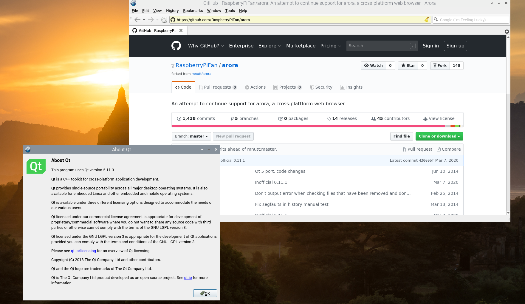Close the GitHub tab with its X icon
Screen dimensions: 525x304
pyautogui.click(x=181, y=30)
